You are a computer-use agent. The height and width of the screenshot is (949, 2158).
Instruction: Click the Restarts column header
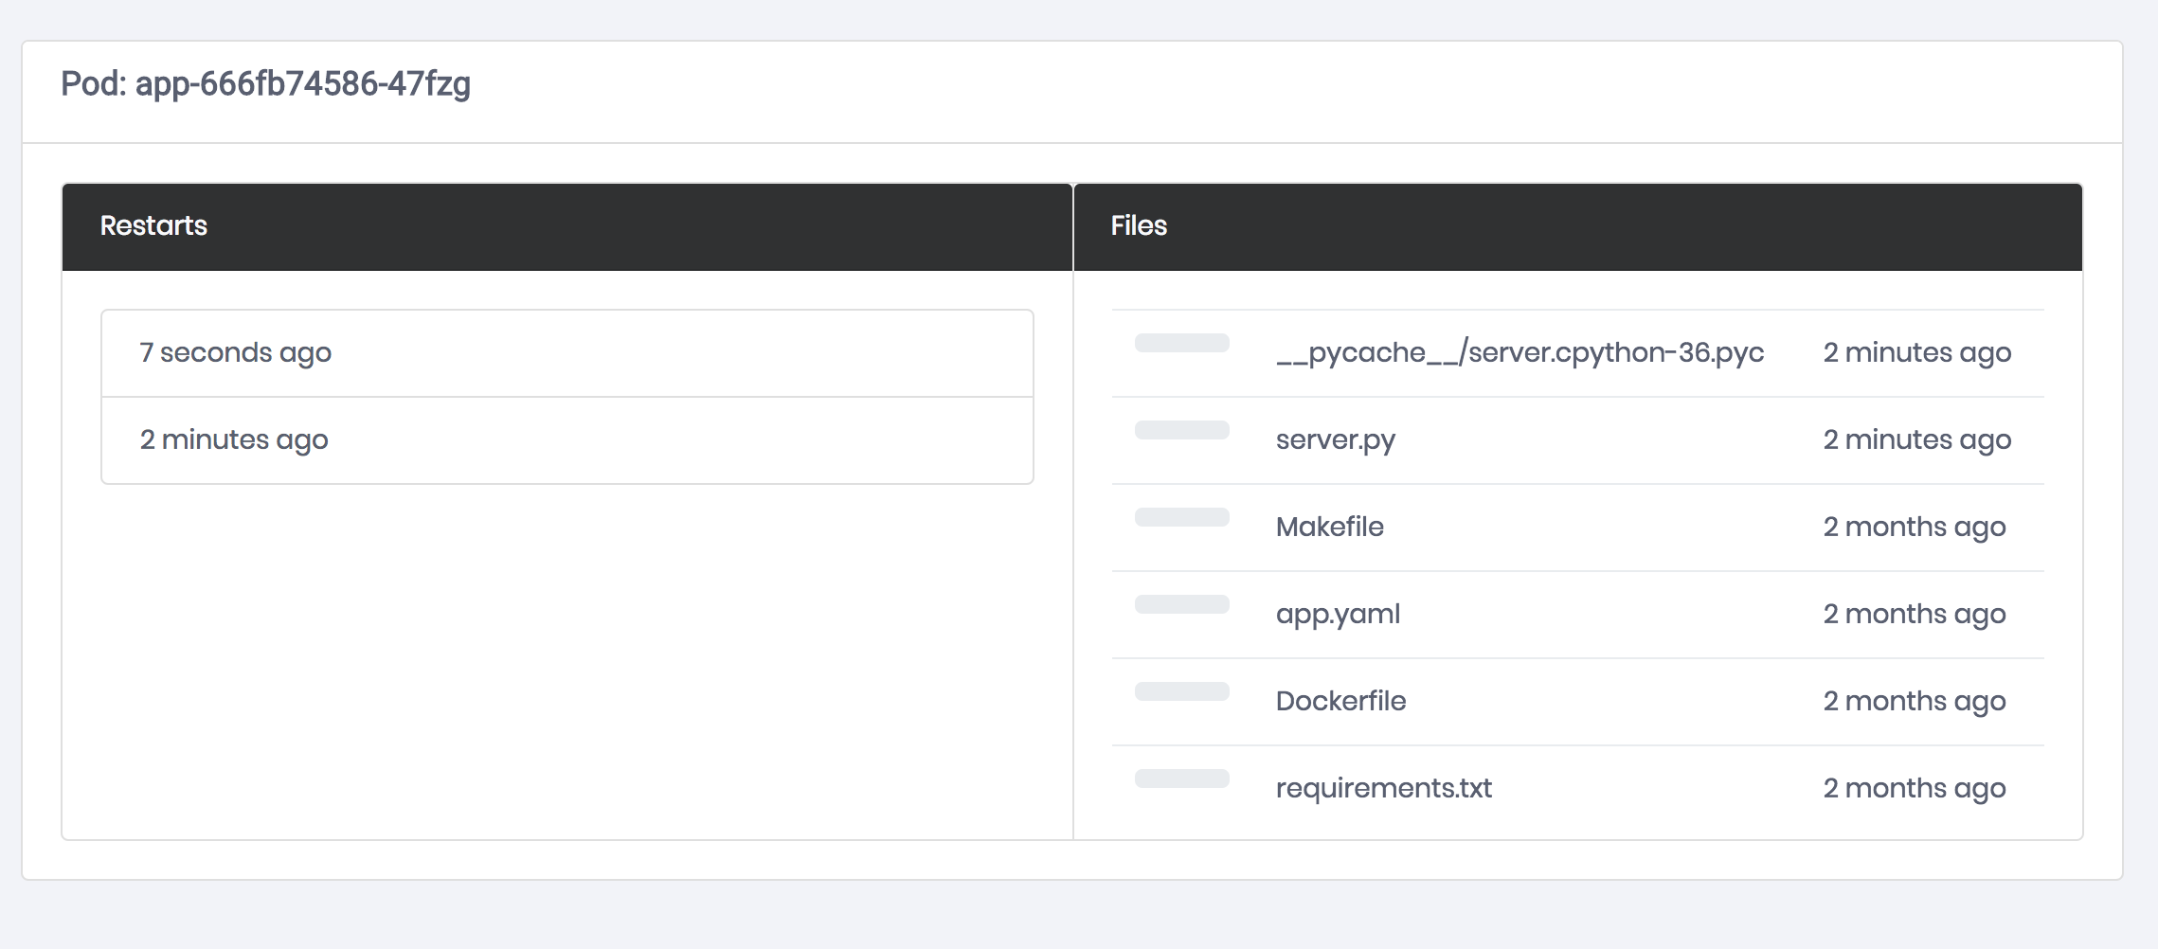[x=153, y=226]
